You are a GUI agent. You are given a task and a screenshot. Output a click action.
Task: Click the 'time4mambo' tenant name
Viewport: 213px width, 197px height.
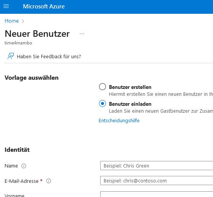[x=18, y=43]
